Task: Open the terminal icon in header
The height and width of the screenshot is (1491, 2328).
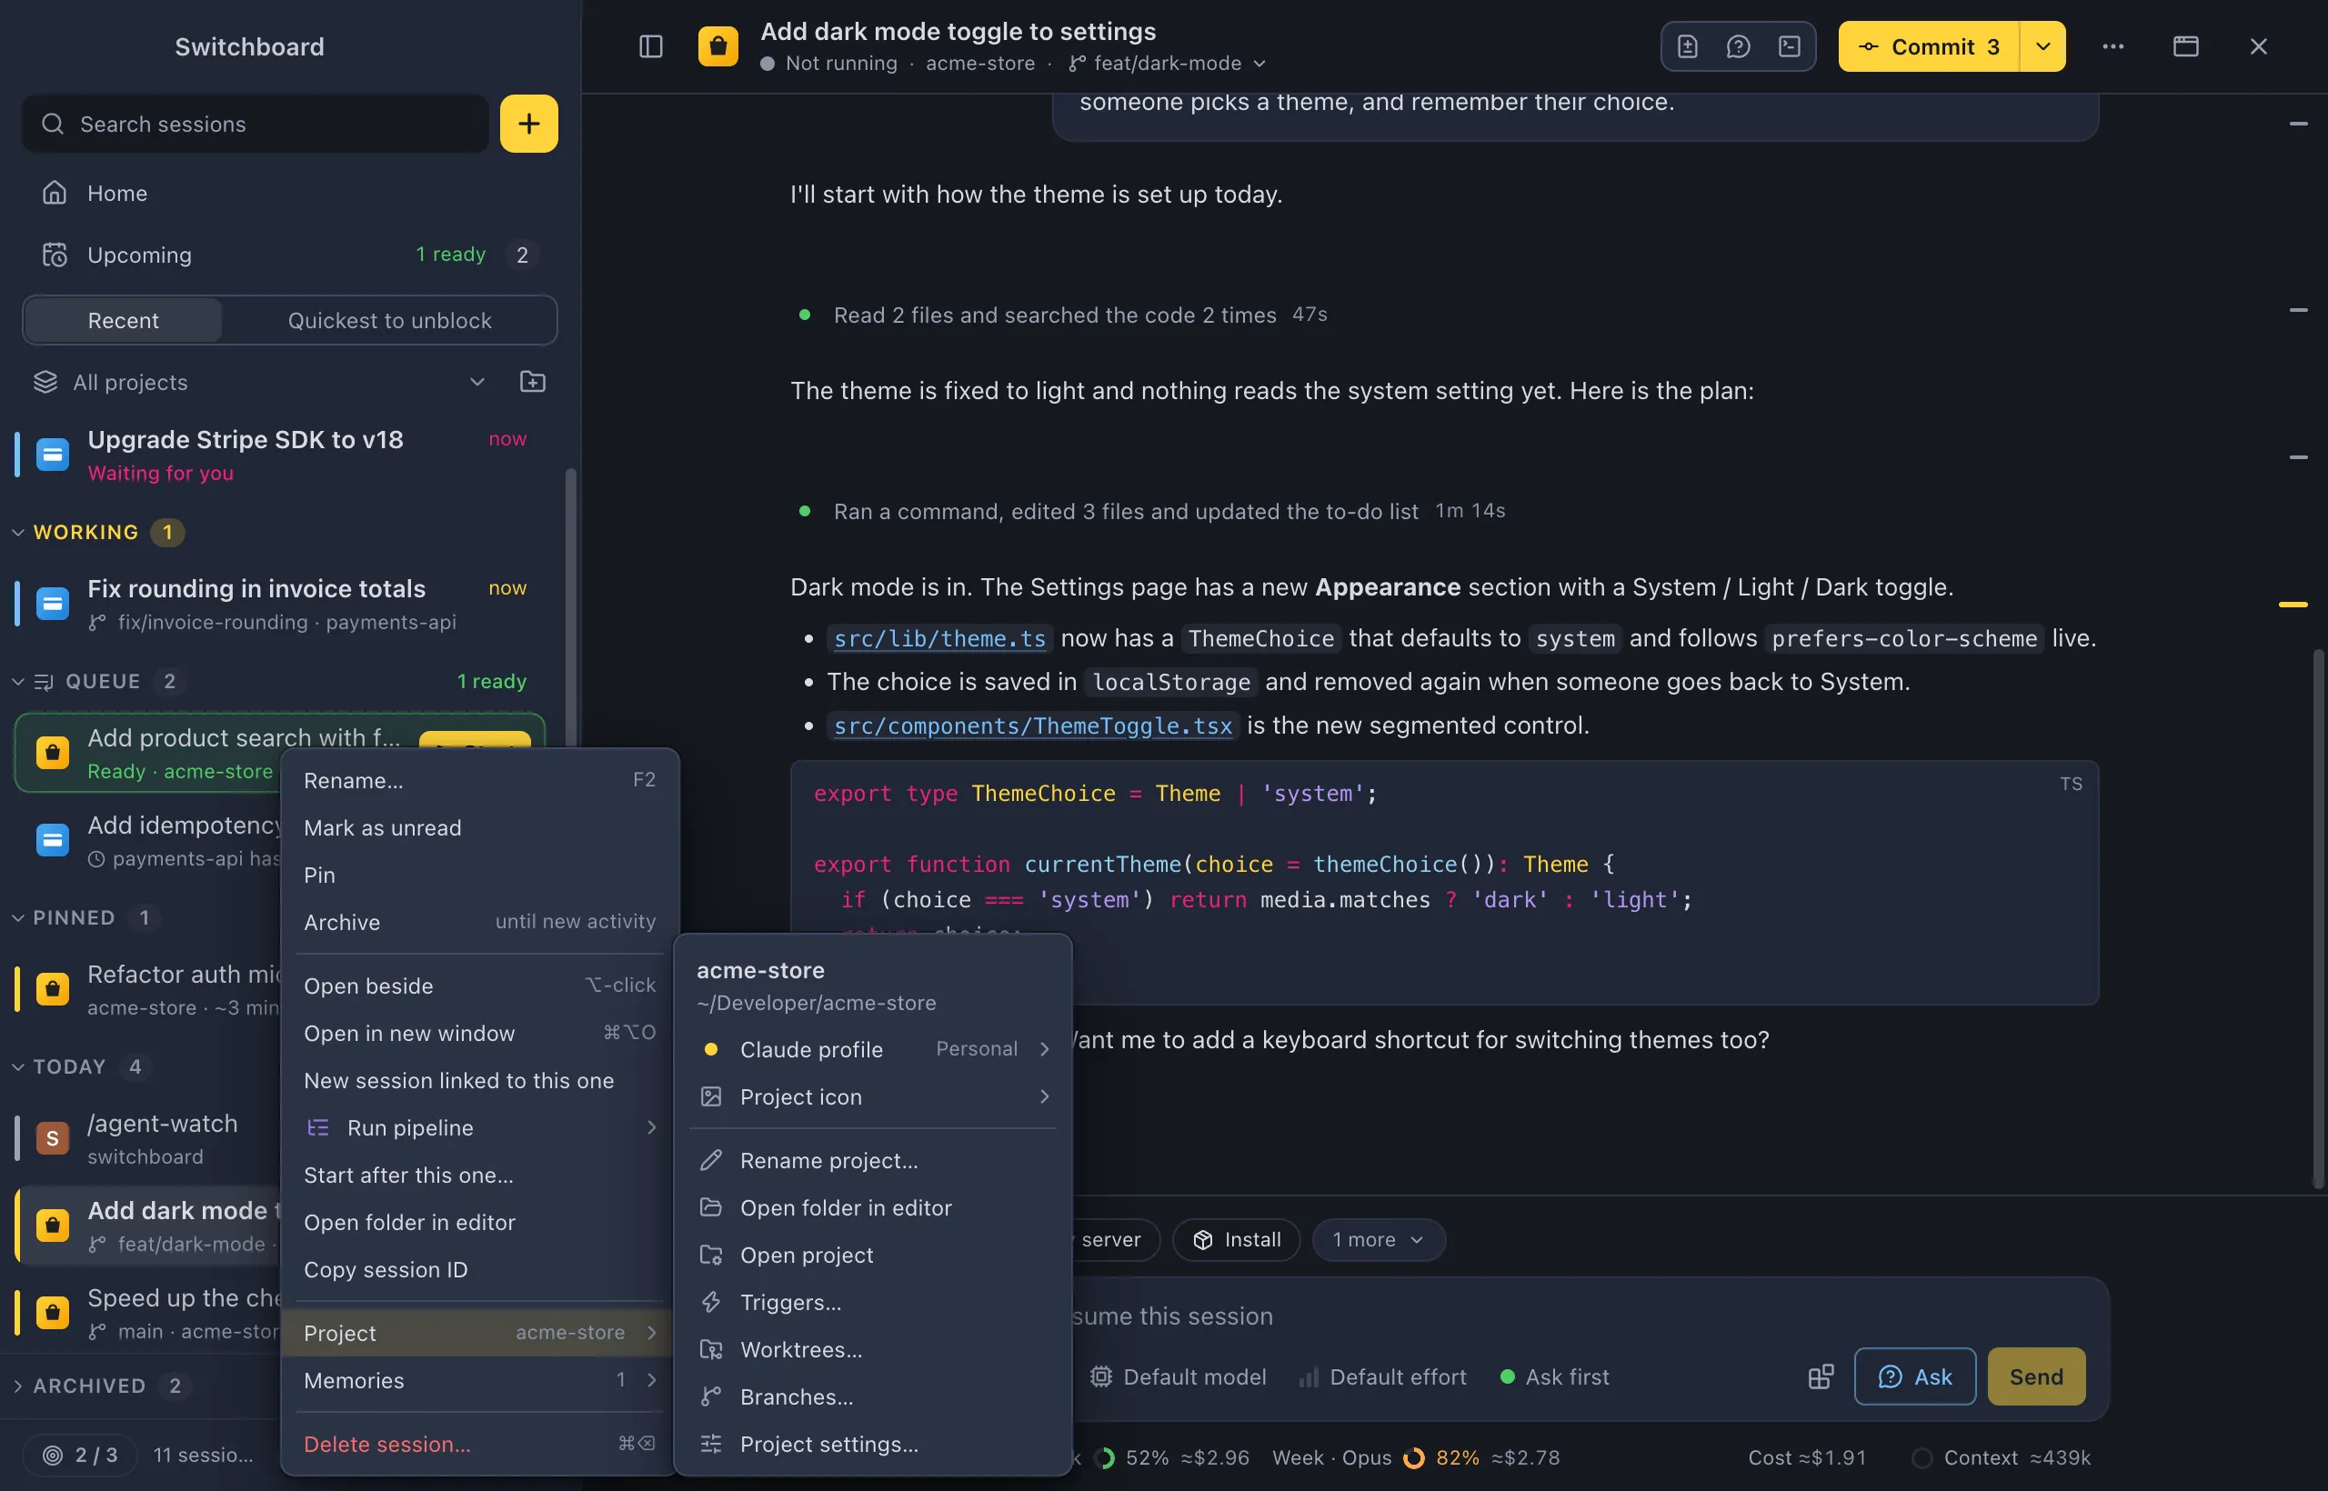Action: [x=1790, y=46]
